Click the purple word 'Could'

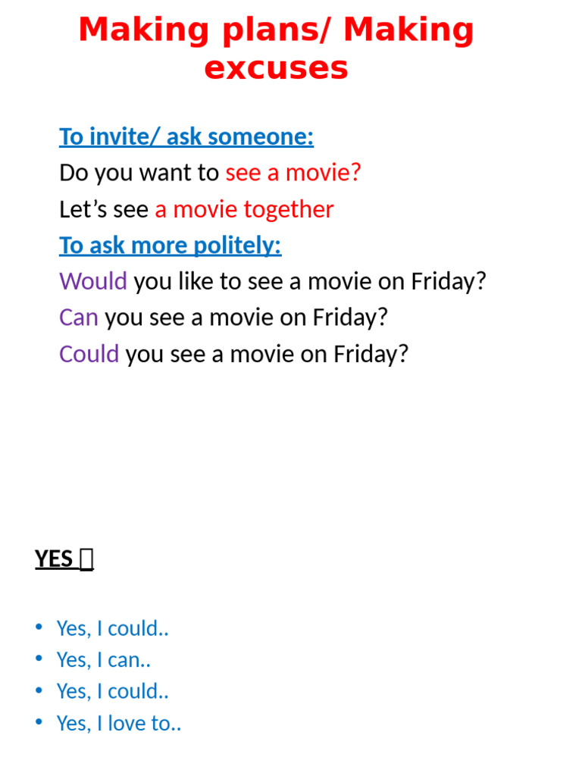(89, 354)
